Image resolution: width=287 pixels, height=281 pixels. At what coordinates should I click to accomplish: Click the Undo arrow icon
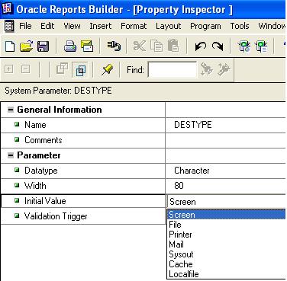[201, 46]
